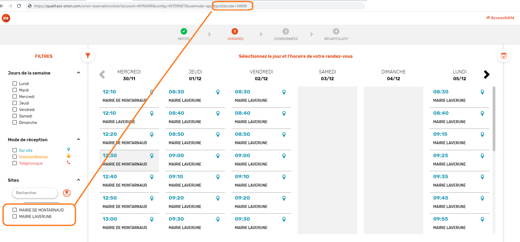
Task: Click map pin of Friday 08:50 slot
Action: (x=284, y=135)
